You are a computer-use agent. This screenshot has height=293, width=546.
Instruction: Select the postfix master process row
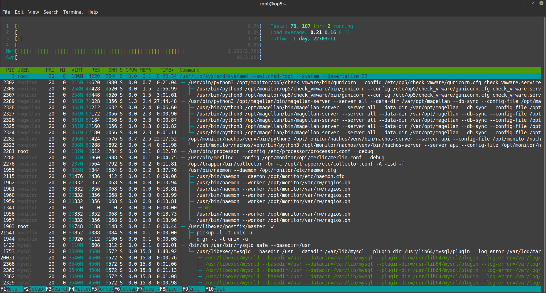270,226
